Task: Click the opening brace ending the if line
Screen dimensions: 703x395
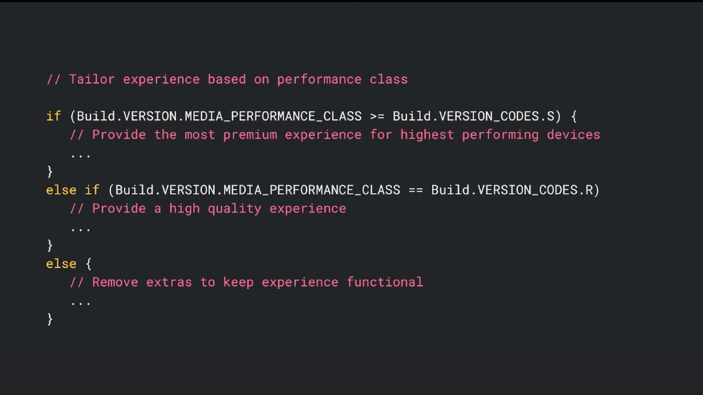Action: (x=574, y=117)
